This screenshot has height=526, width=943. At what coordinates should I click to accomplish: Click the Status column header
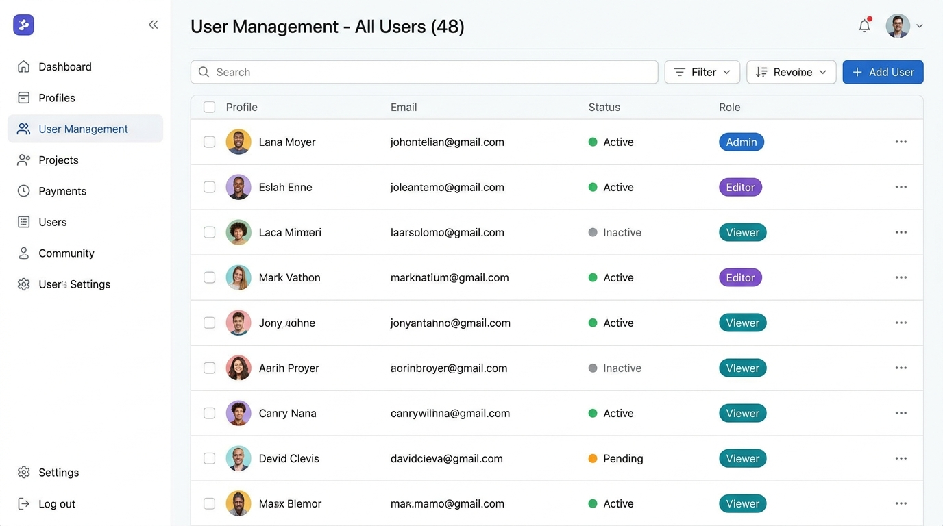pos(604,108)
